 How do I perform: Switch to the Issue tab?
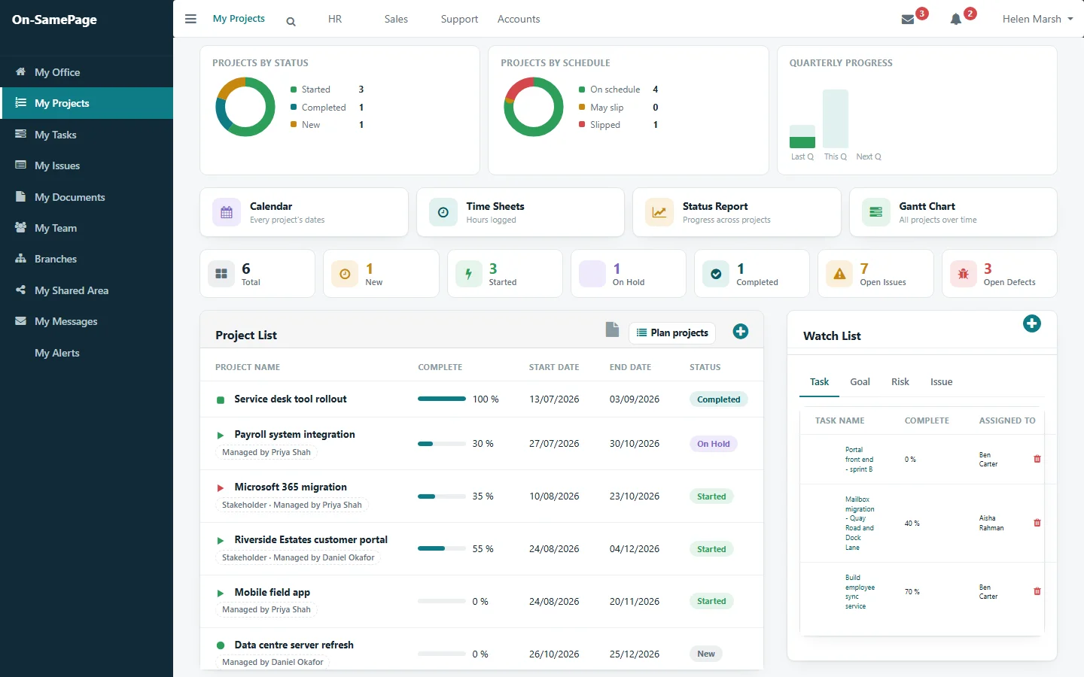tap(941, 382)
